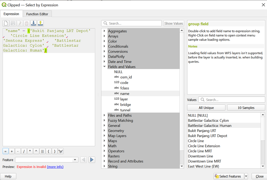The width and height of the screenshot is (267, 180).
Task: Insert the closing parenthesis operator
Action: click(x=55, y=151)
